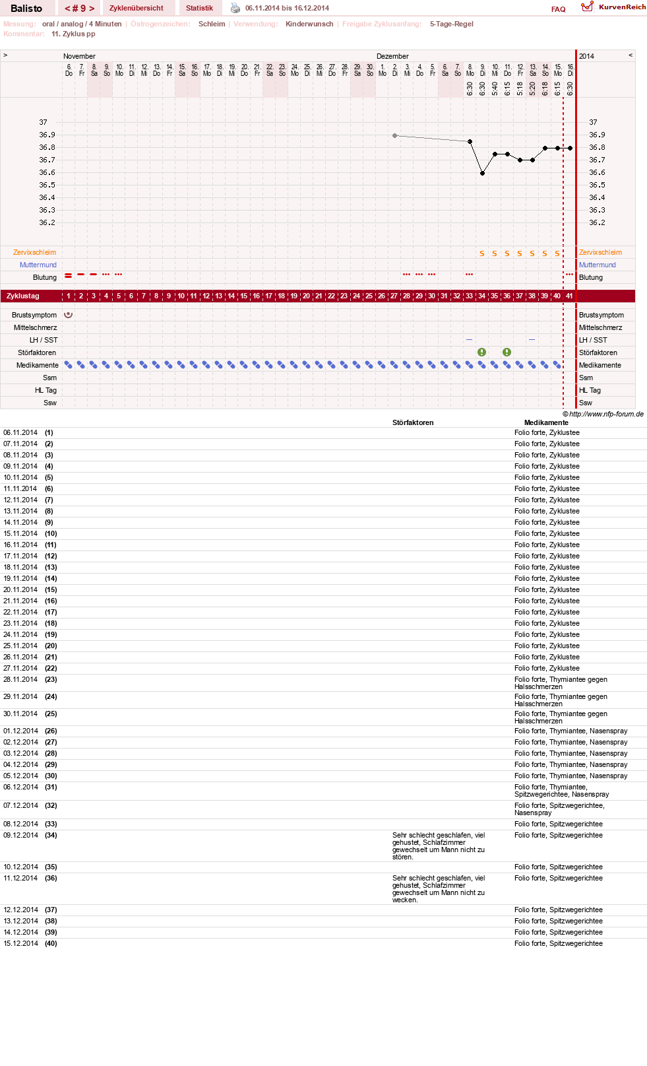
Task: Go to previous cycle with < arrow
Action: tap(67, 9)
